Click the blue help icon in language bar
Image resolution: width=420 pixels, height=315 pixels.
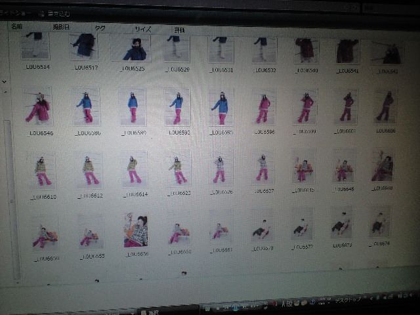[x=312, y=303]
